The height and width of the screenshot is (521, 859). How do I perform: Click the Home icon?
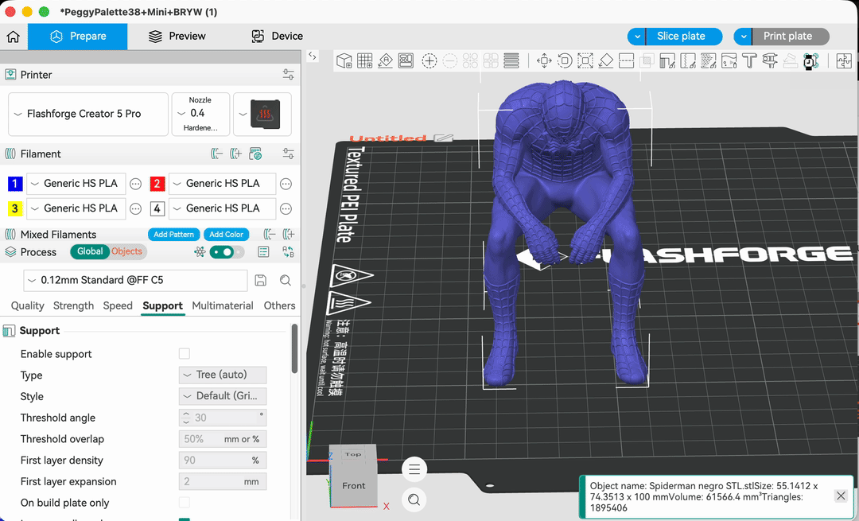[14, 36]
